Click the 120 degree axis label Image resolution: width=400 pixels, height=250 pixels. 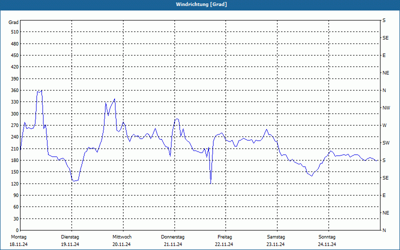pyautogui.click(x=15, y=183)
